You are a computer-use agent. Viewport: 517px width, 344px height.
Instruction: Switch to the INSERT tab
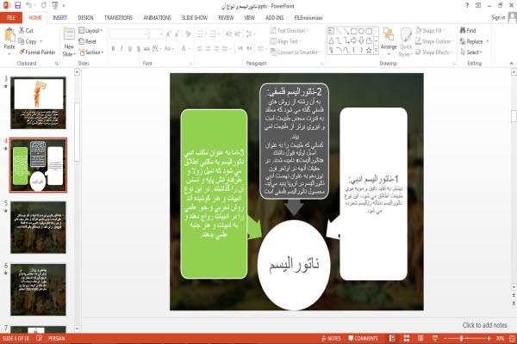(59, 18)
